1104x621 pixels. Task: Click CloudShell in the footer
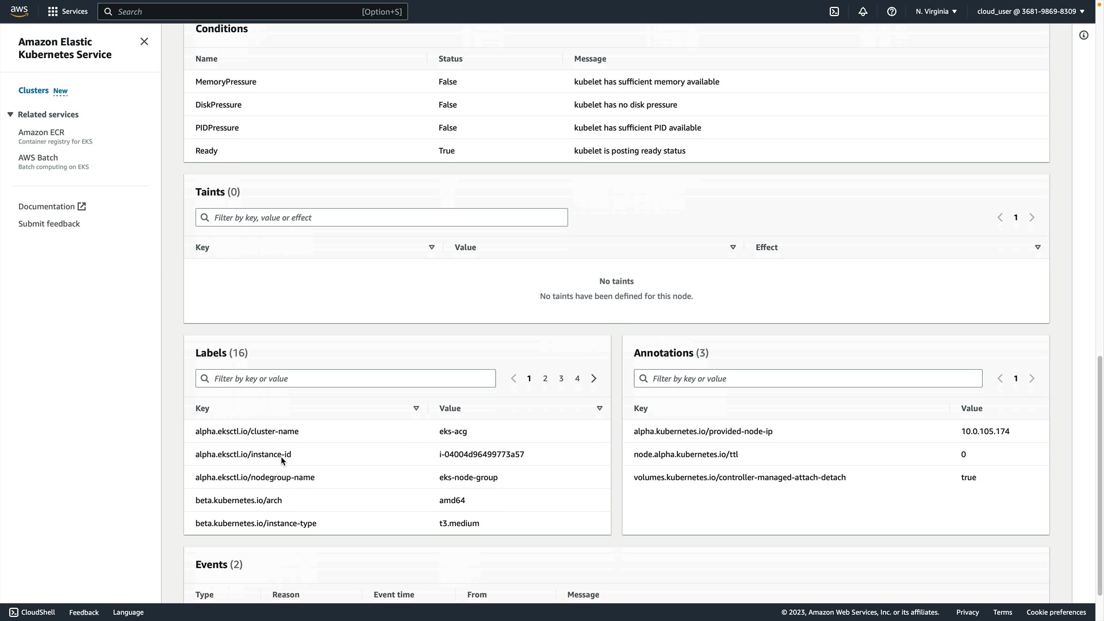coord(32,612)
